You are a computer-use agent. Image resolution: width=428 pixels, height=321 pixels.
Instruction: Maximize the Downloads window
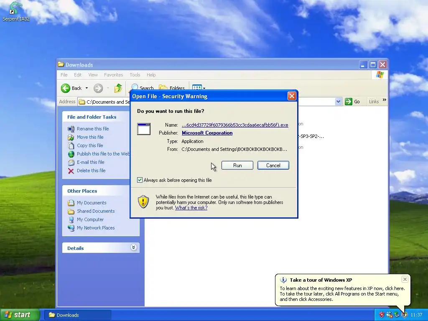tap(373, 65)
